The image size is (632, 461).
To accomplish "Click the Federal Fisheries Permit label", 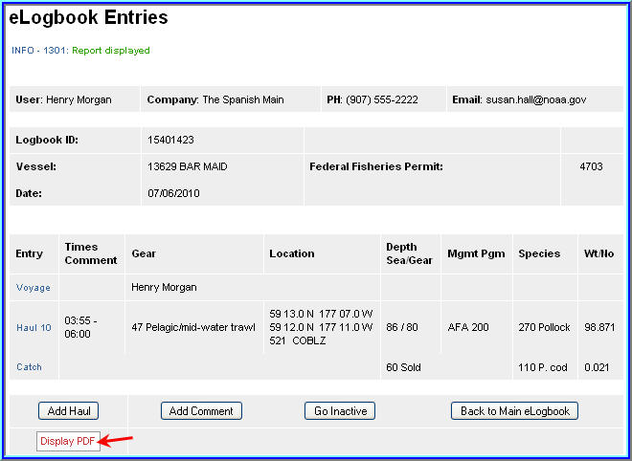I will click(376, 166).
